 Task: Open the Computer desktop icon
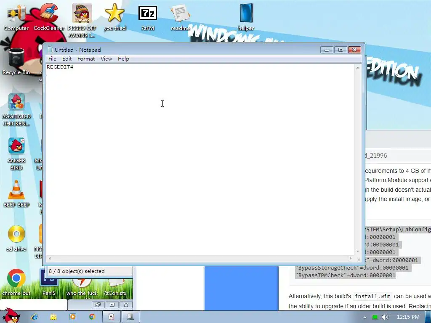tap(16, 17)
